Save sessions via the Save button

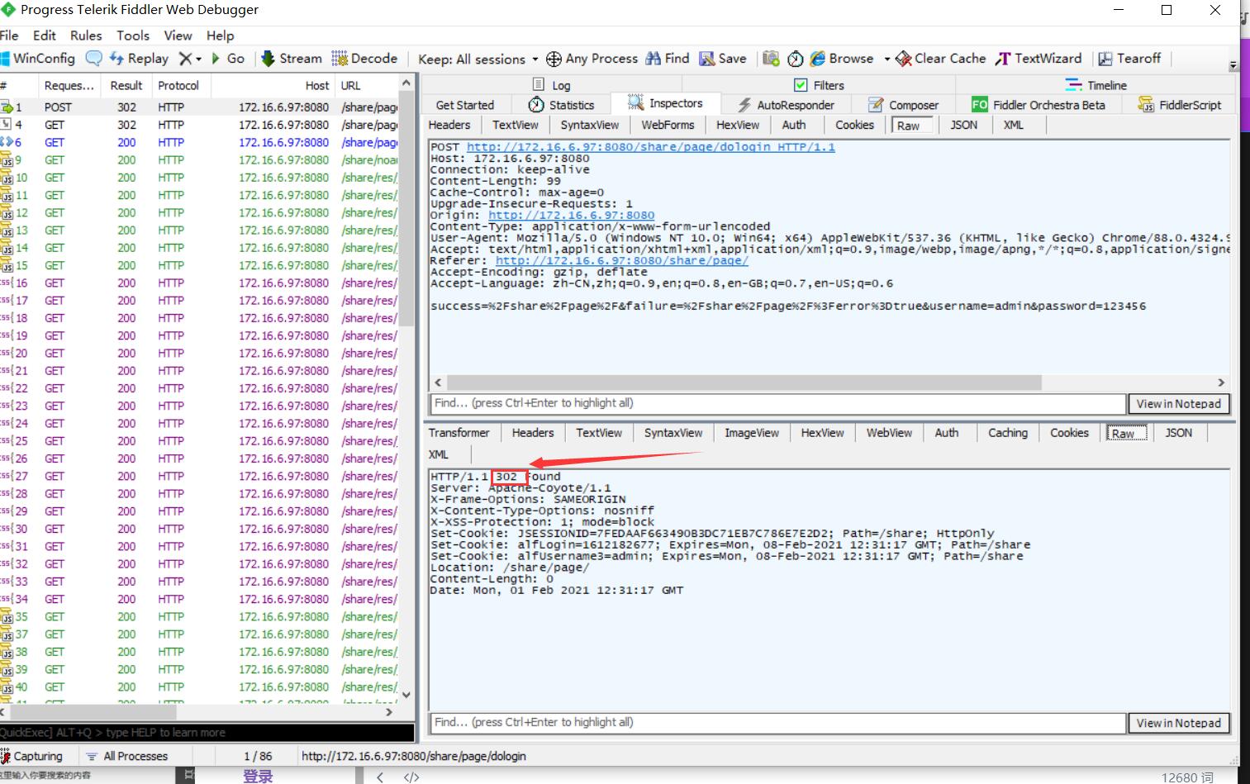coord(723,59)
